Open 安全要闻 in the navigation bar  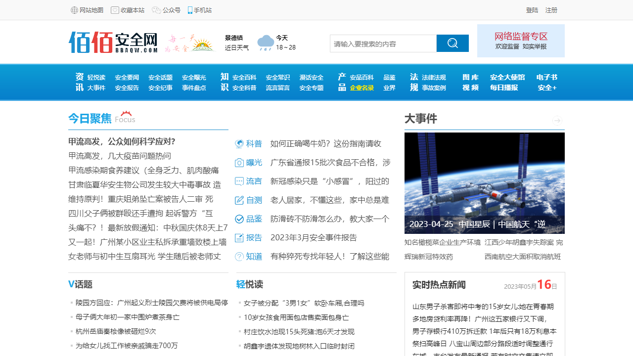click(x=127, y=78)
